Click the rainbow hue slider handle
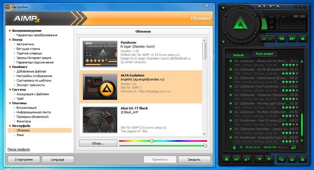 (152, 141)
